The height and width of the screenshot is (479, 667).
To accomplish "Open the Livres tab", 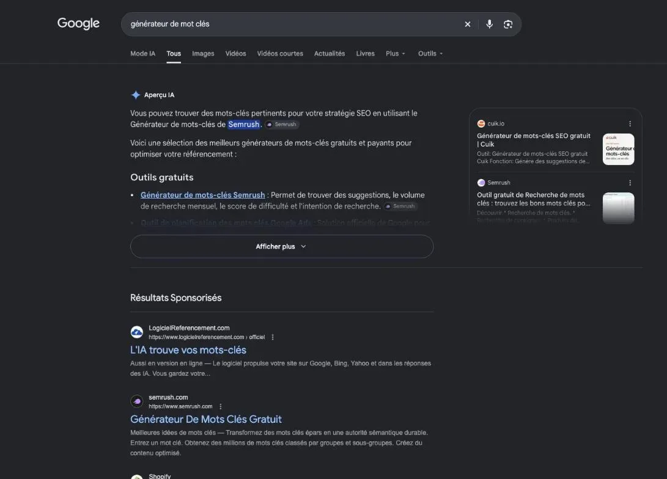I will [365, 54].
